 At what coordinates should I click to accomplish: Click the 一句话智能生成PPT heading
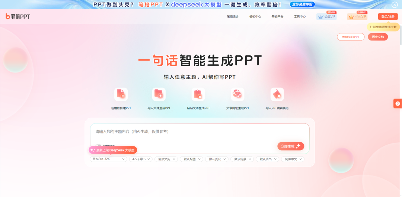click(x=200, y=60)
